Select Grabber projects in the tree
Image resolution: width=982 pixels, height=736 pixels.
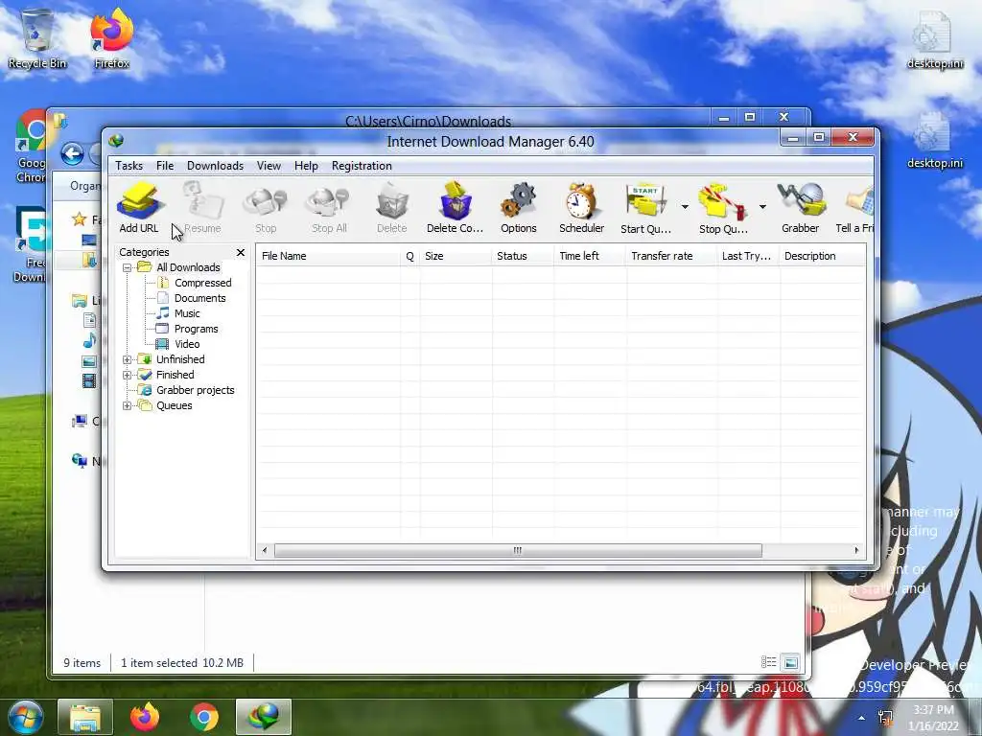pyautogui.click(x=196, y=390)
